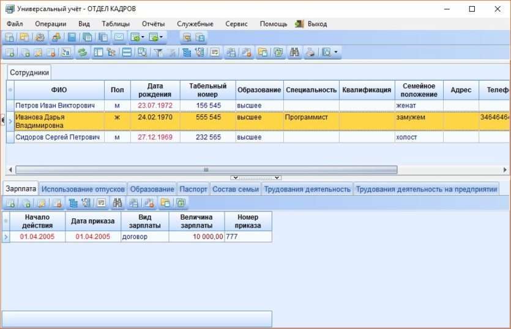Add a new salary record in lower toolbar
Viewport: 511px width, 329px height.
click(x=10, y=203)
